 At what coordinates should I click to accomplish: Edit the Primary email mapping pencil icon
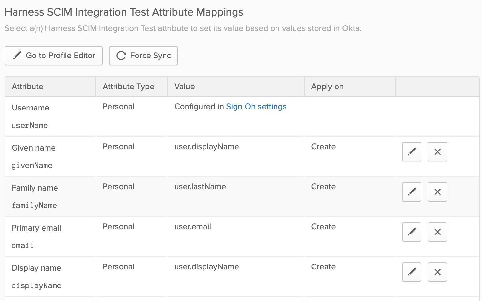click(412, 232)
